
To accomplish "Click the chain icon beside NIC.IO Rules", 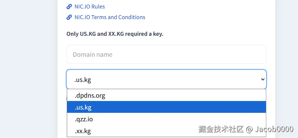I will click(69, 6).
